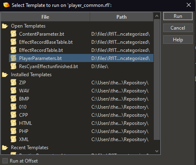Sort by the Path column header

click(122, 17)
